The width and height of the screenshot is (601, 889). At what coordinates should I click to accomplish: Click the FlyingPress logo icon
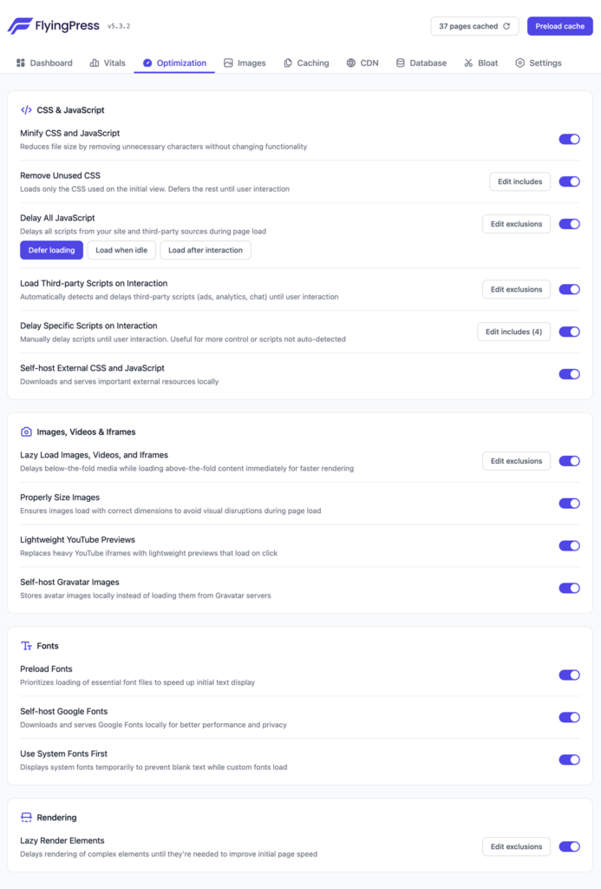point(19,26)
